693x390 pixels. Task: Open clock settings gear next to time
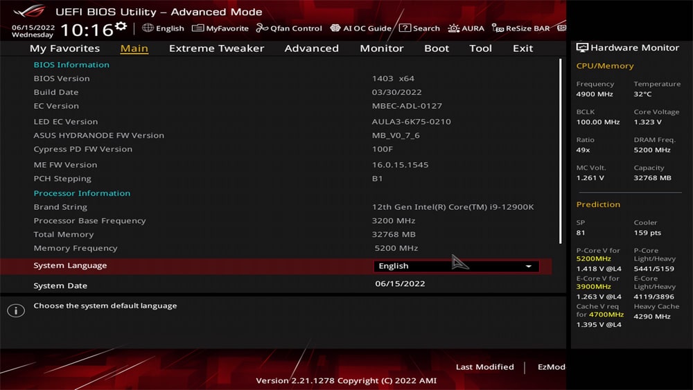click(x=121, y=26)
